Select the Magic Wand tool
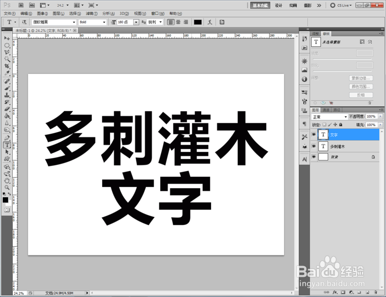 point(7,59)
